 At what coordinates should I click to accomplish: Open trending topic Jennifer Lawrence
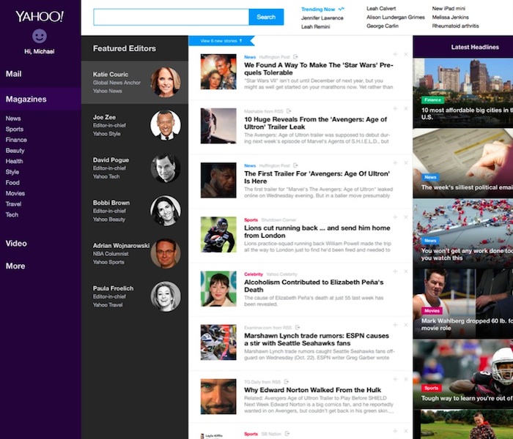point(322,18)
